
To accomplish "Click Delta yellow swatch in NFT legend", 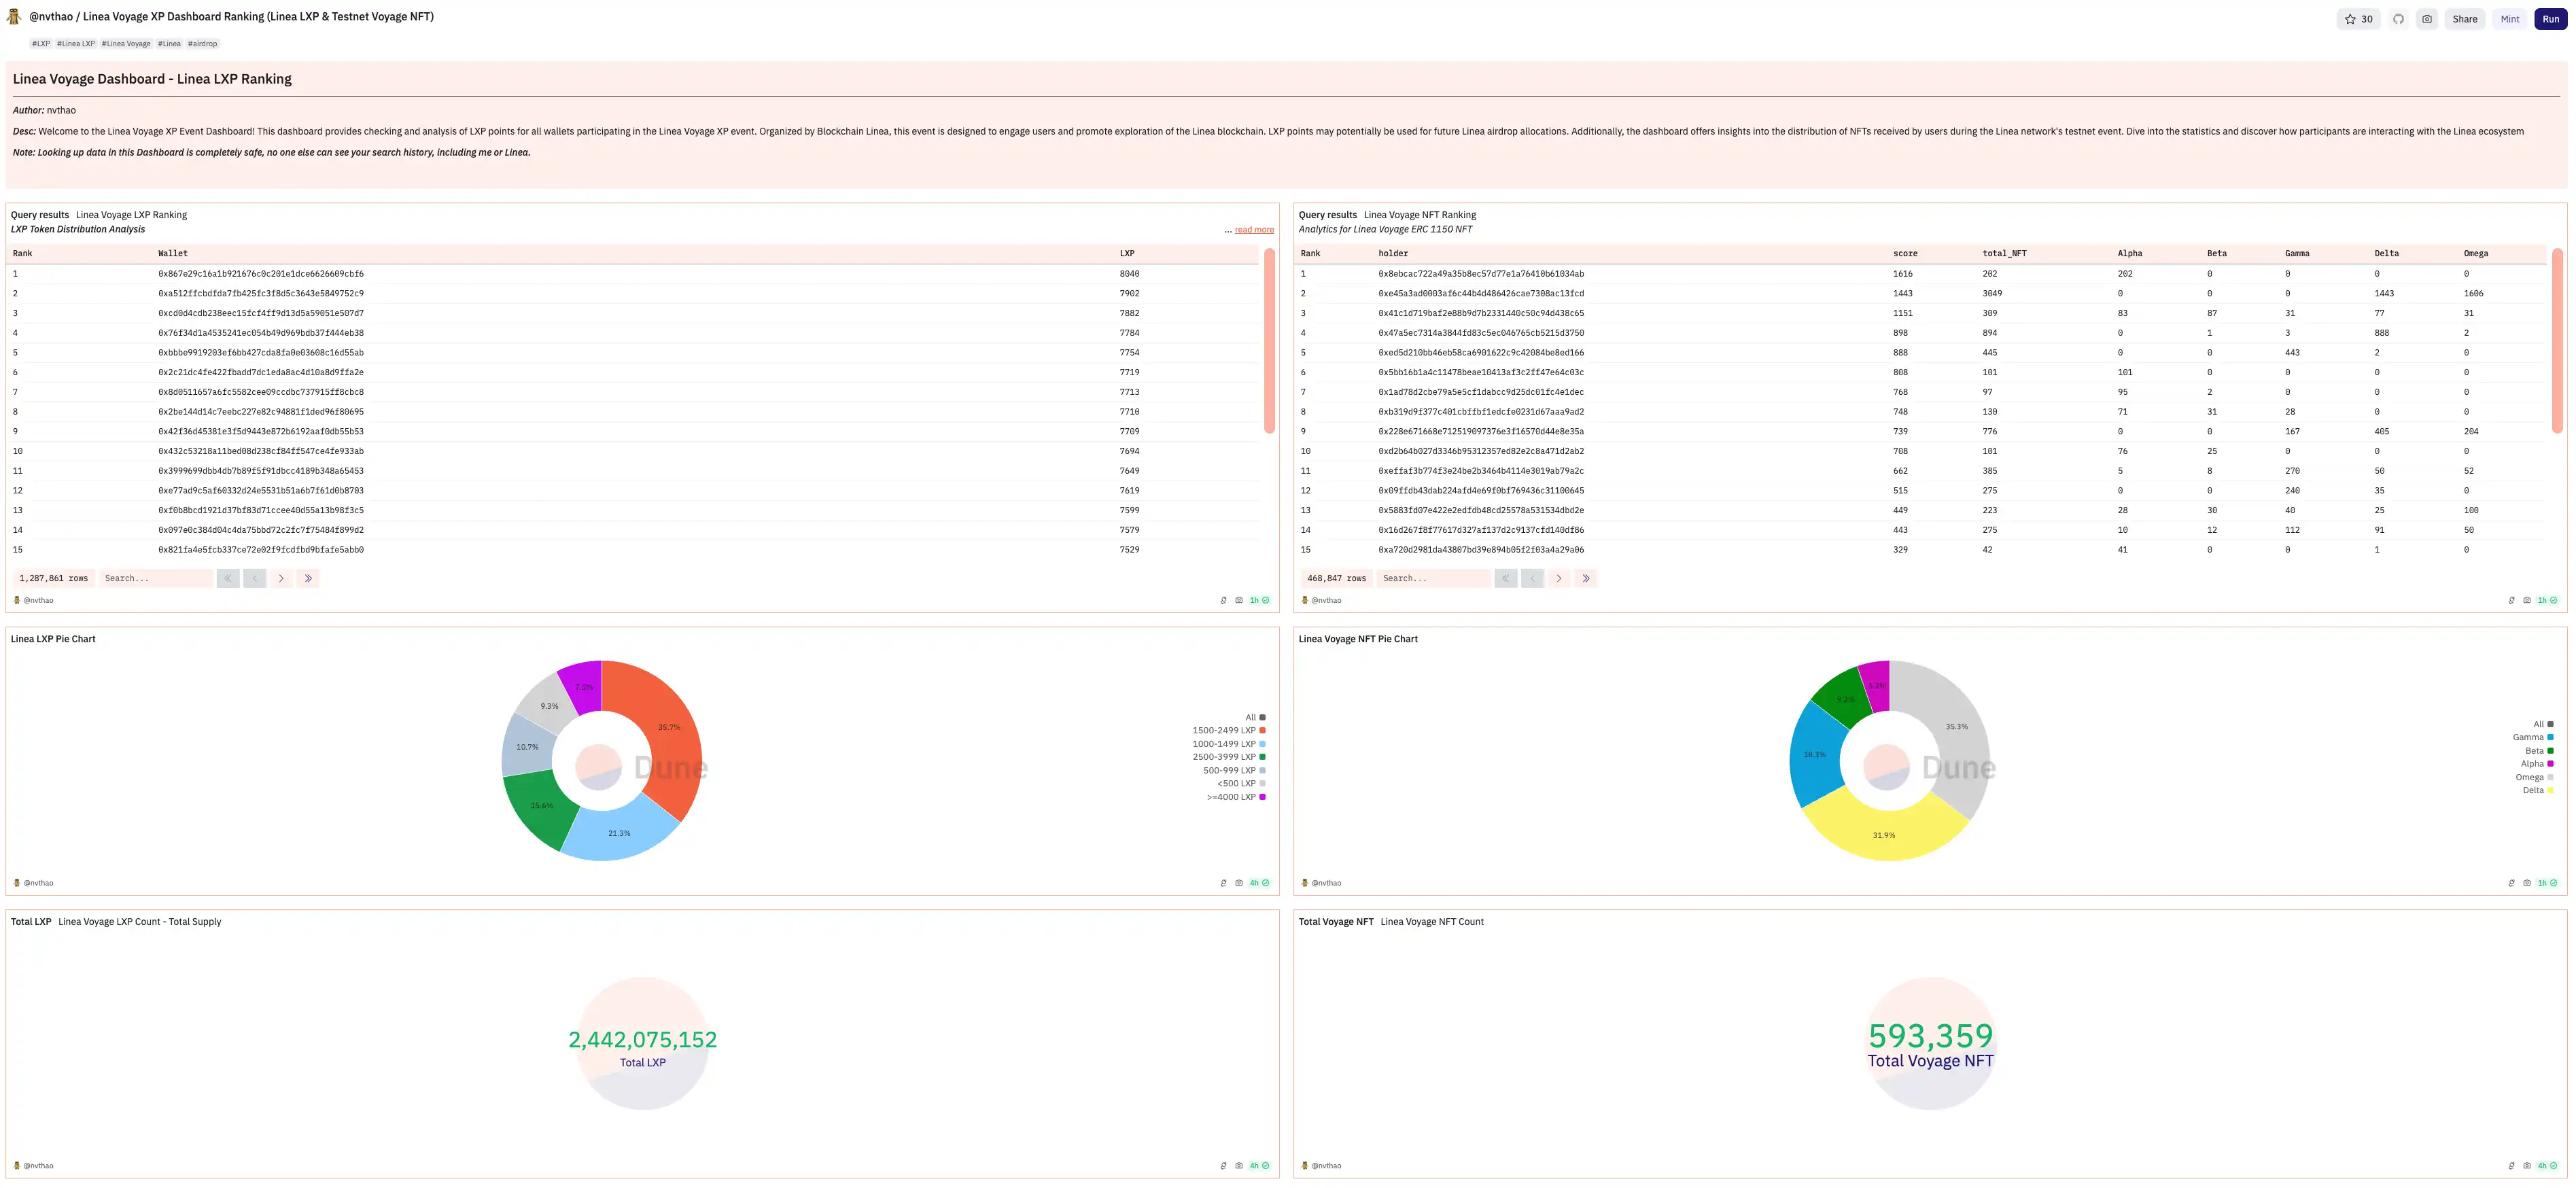I will (x=2550, y=790).
